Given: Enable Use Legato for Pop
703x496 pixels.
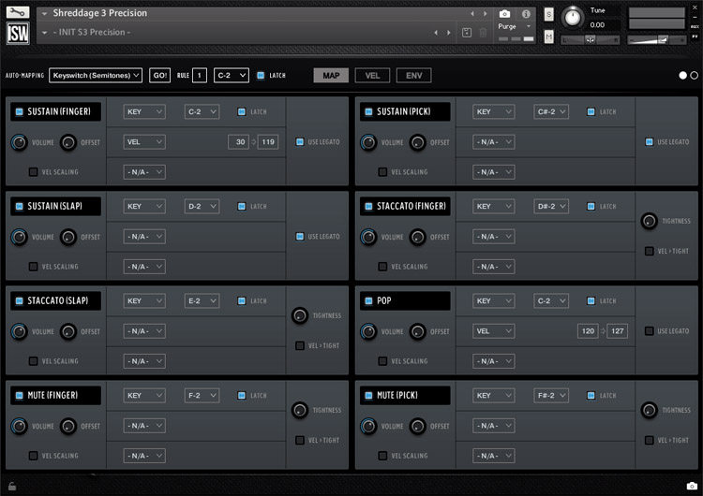Looking at the screenshot, I should pyautogui.click(x=650, y=330).
